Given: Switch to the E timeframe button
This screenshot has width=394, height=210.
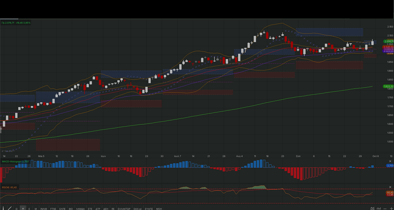Looking at the screenshot, I should pyautogui.click(x=29, y=209).
